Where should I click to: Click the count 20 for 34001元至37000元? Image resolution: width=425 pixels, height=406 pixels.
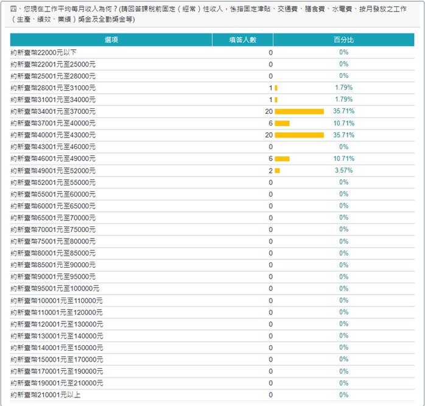click(269, 111)
